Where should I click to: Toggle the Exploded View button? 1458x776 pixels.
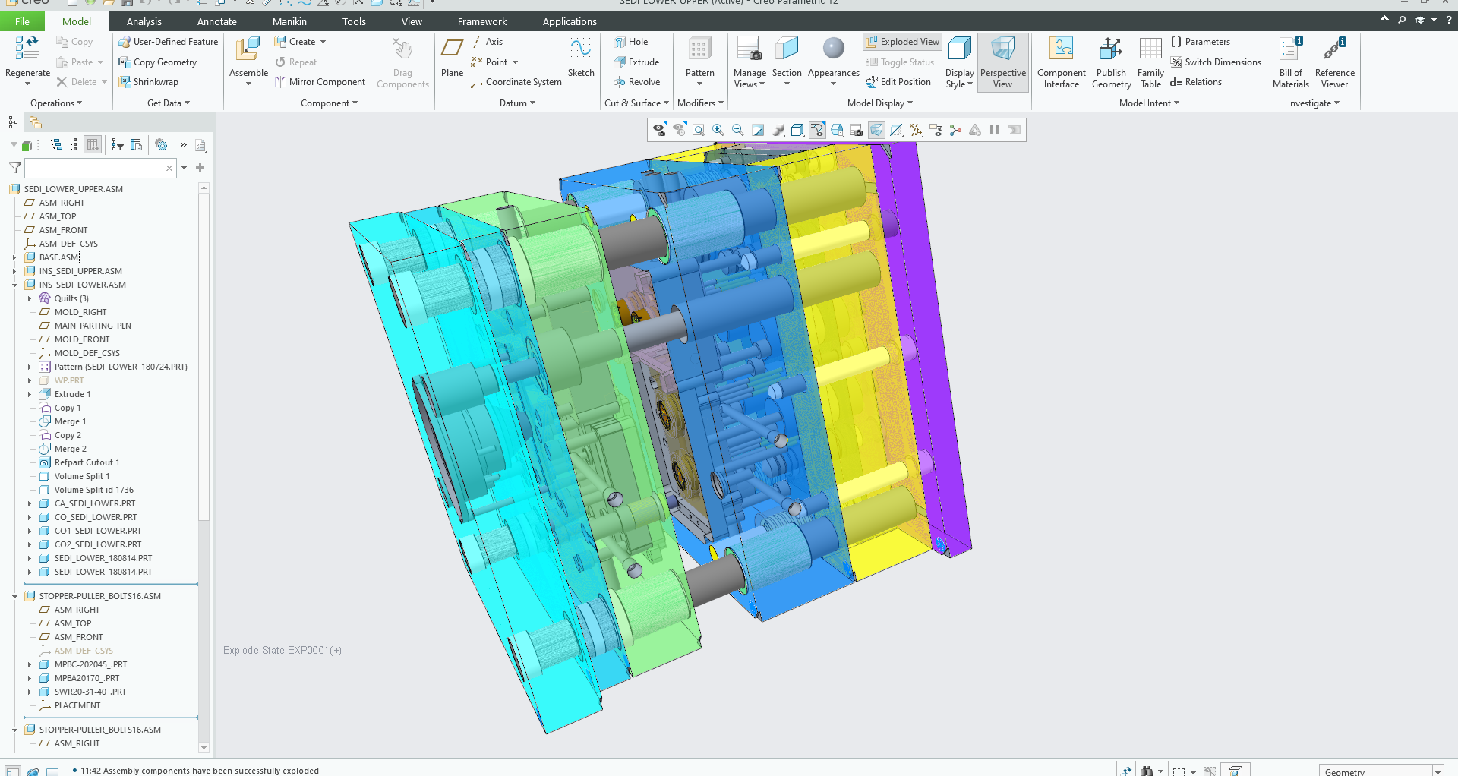pyautogui.click(x=902, y=42)
